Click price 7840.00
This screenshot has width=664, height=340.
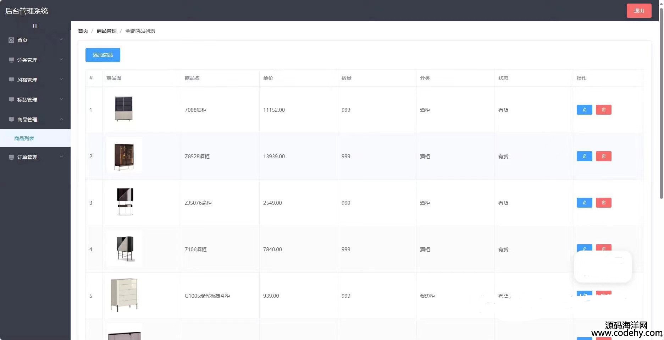click(272, 249)
